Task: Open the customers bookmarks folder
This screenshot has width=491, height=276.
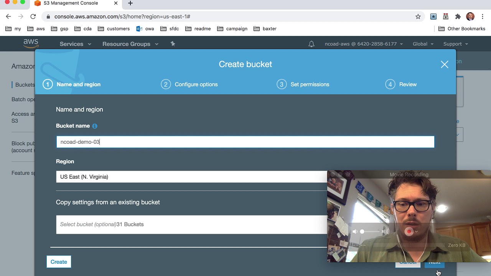Action: click(x=114, y=29)
